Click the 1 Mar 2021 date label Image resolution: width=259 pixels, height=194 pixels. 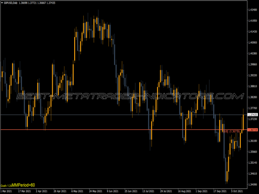(7, 191)
